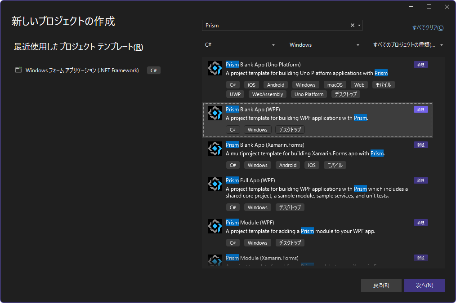Click the Uno Platform tag
This screenshot has width=456, height=303.
pyautogui.click(x=309, y=94)
